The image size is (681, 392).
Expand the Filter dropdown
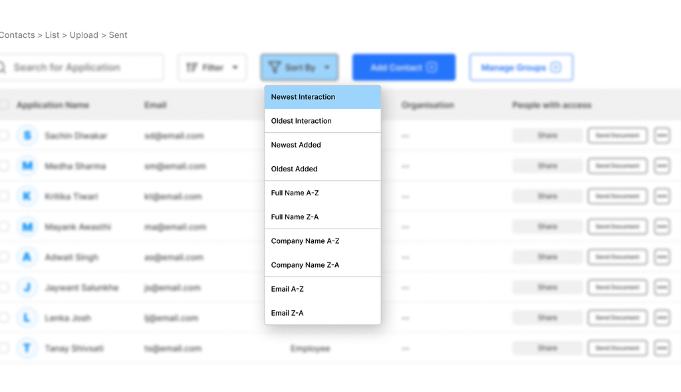(x=234, y=67)
